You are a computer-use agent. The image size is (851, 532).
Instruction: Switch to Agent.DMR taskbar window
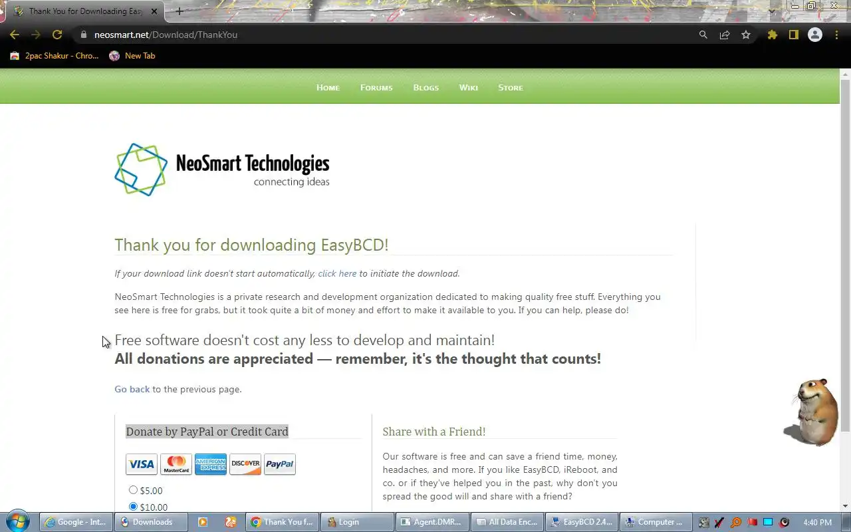tap(433, 522)
